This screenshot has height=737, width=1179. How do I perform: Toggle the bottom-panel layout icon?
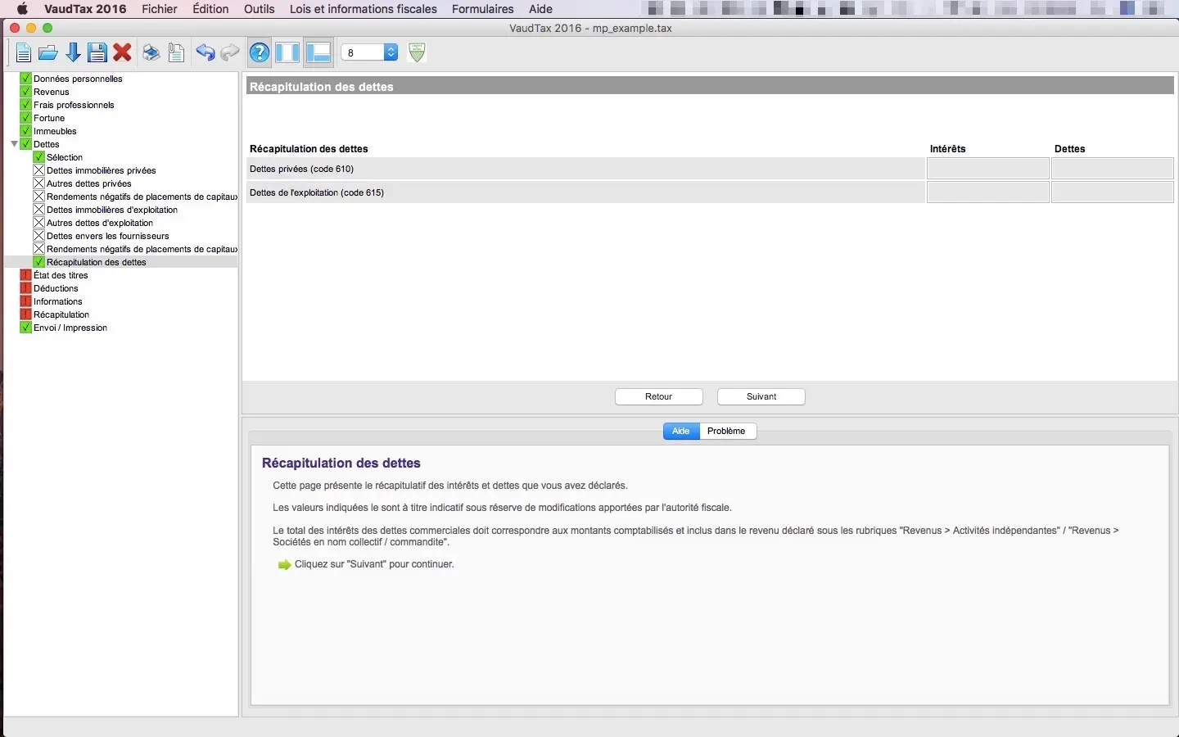tap(318, 53)
